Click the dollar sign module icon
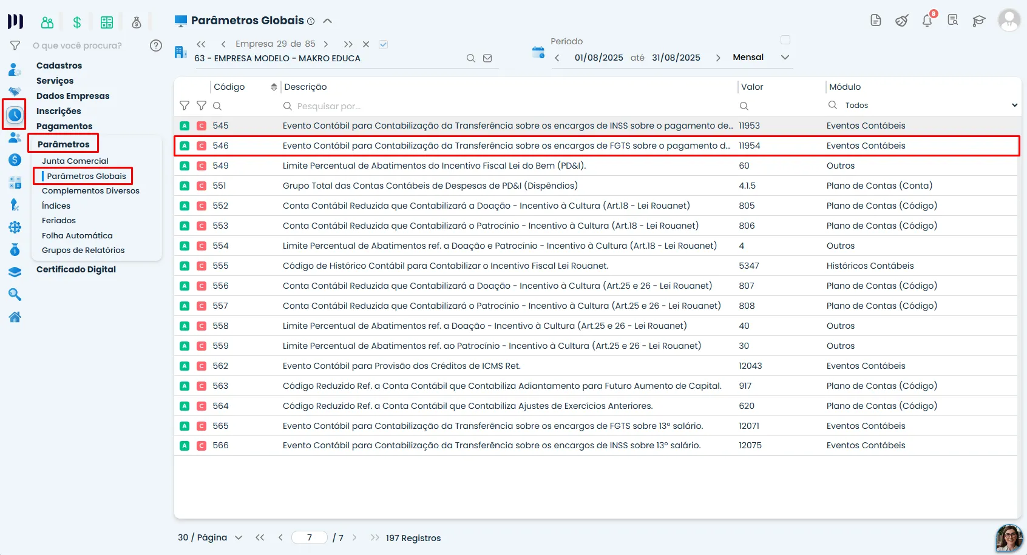The image size is (1027, 555). point(77,22)
